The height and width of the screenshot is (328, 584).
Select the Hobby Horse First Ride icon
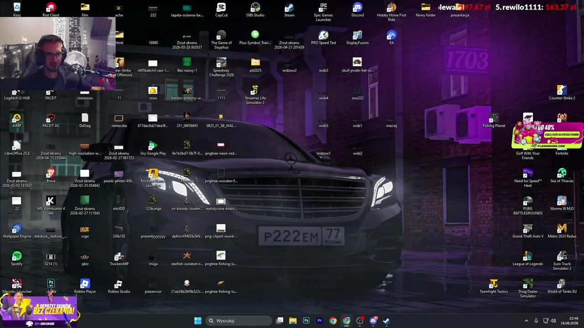pos(391,12)
